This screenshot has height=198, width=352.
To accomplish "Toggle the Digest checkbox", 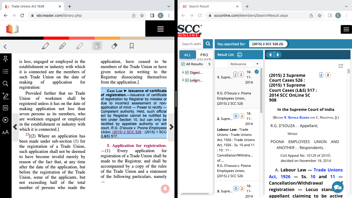I will pyautogui.click(x=187, y=72).
